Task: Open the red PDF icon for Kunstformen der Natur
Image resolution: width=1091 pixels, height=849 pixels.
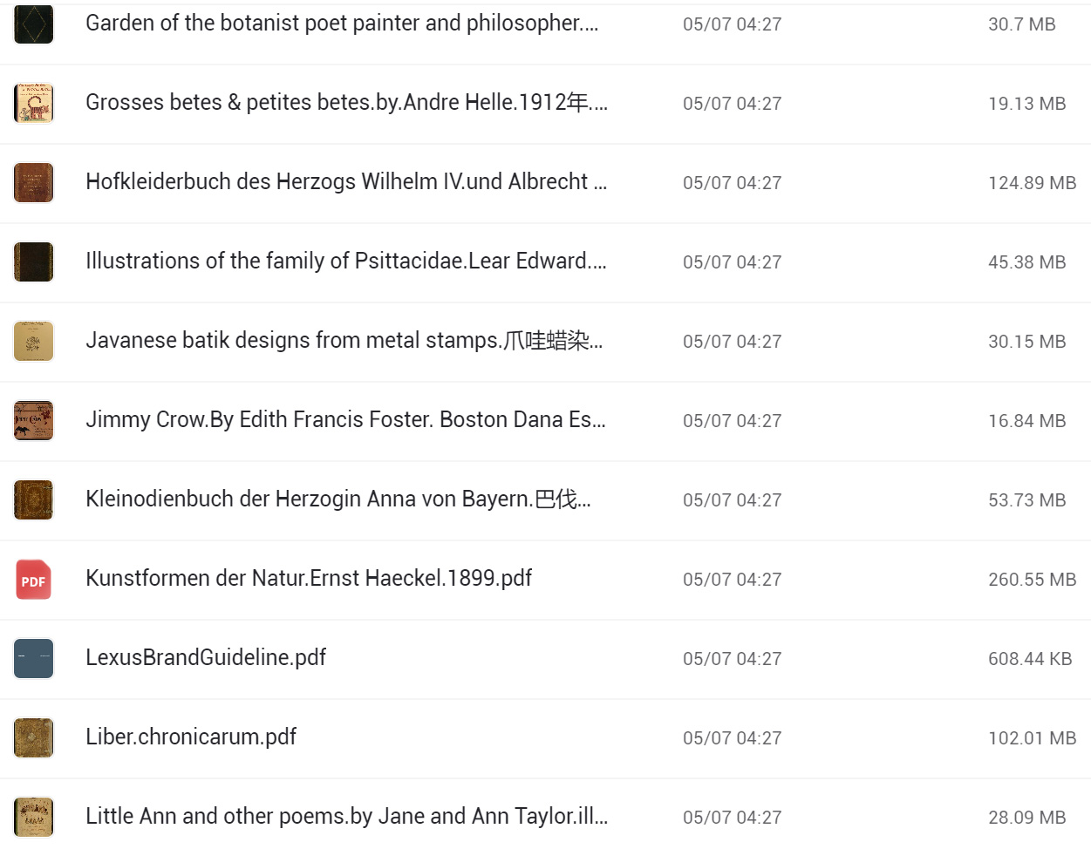Action: click(33, 580)
